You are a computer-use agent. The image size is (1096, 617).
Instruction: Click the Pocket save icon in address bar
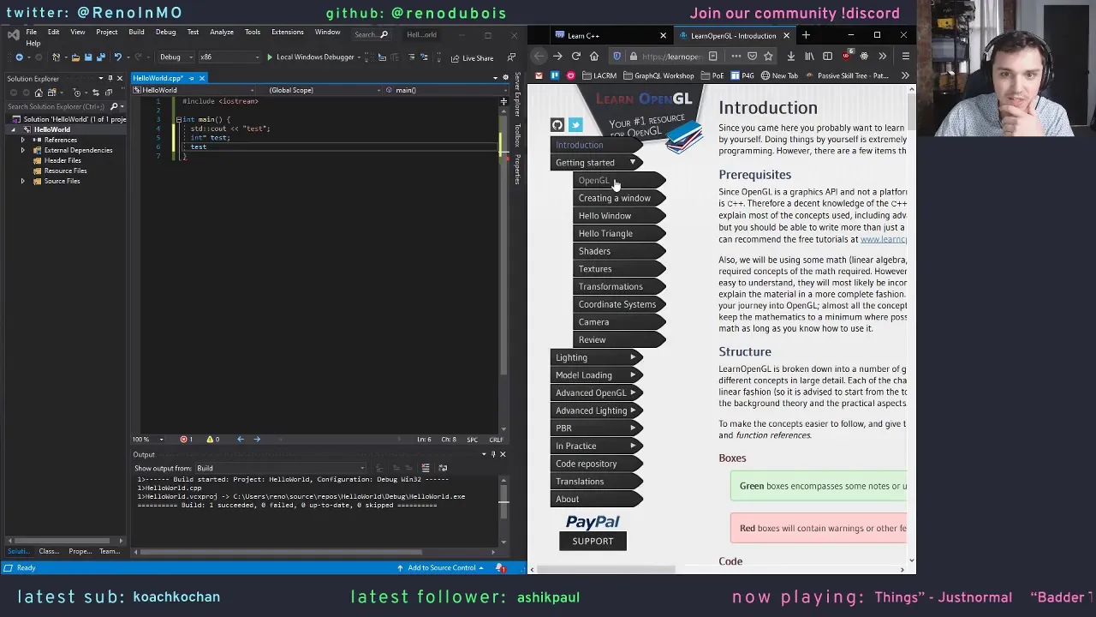(x=752, y=57)
